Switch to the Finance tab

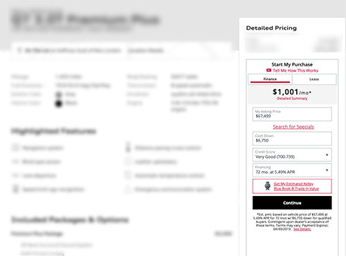270,79
